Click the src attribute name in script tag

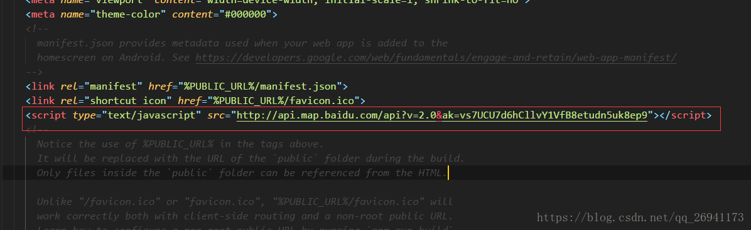coord(216,115)
